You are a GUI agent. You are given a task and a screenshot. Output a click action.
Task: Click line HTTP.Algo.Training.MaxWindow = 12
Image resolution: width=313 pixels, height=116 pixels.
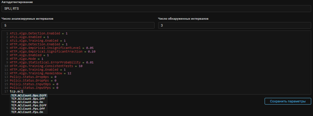[41, 73]
